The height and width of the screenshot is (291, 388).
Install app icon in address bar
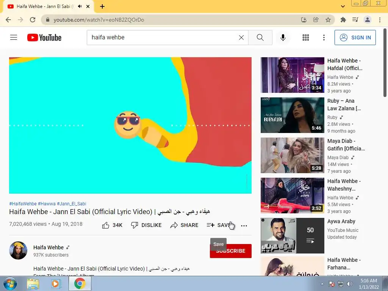[304, 20]
